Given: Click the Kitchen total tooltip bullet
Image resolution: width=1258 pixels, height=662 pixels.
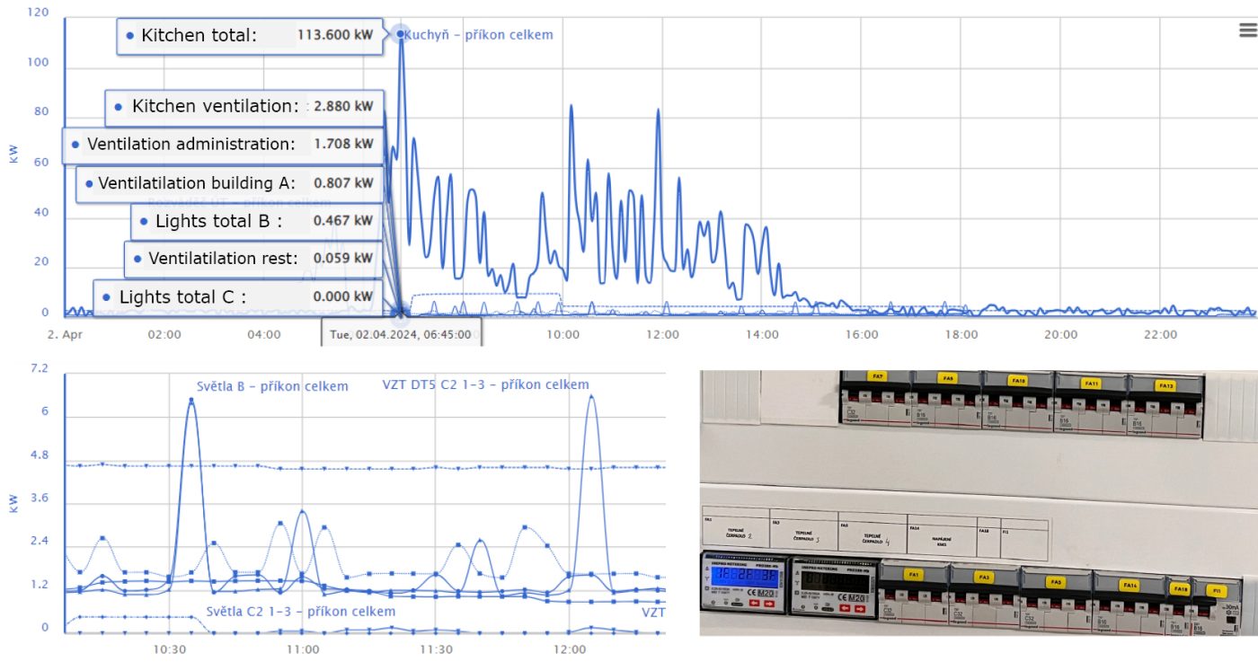Looking at the screenshot, I should (x=129, y=35).
